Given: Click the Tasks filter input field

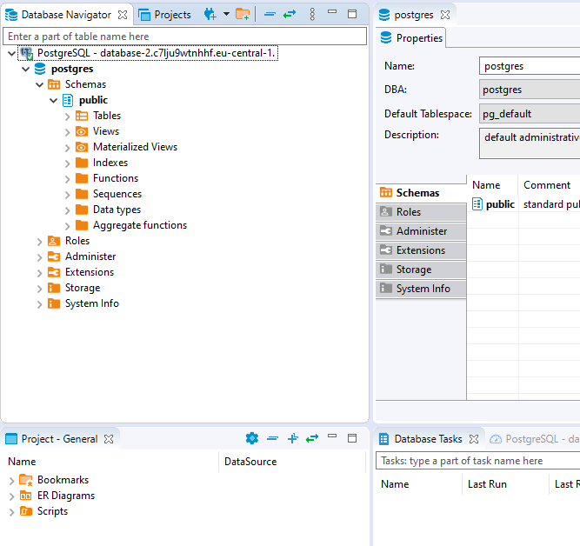Looking at the screenshot, I should pyautogui.click(x=478, y=461).
